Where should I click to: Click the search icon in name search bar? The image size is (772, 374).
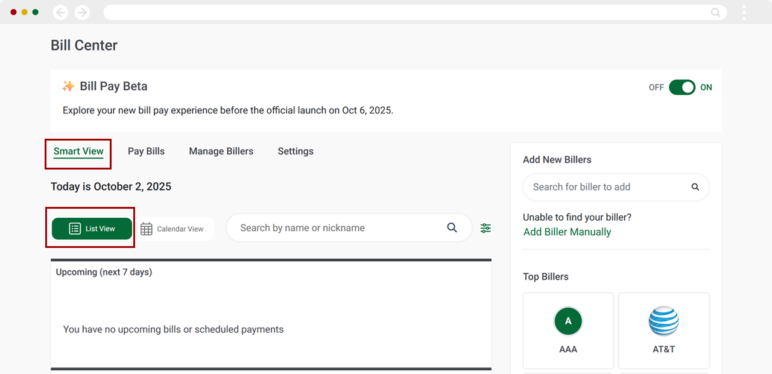[452, 227]
